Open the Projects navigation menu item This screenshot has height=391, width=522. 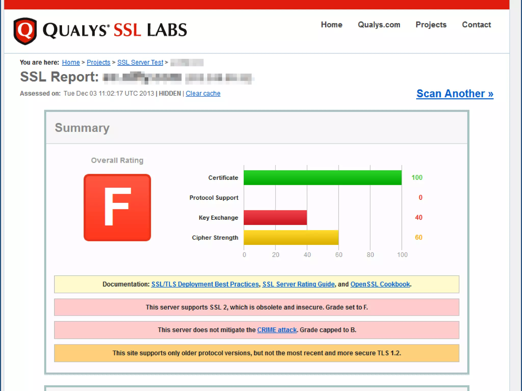click(431, 25)
